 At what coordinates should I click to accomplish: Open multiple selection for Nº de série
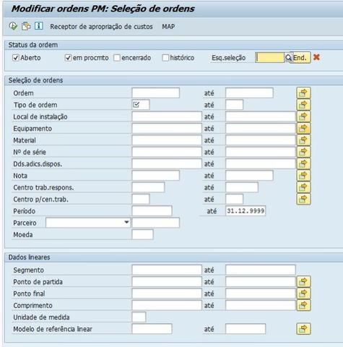click(x=303, y=152)
